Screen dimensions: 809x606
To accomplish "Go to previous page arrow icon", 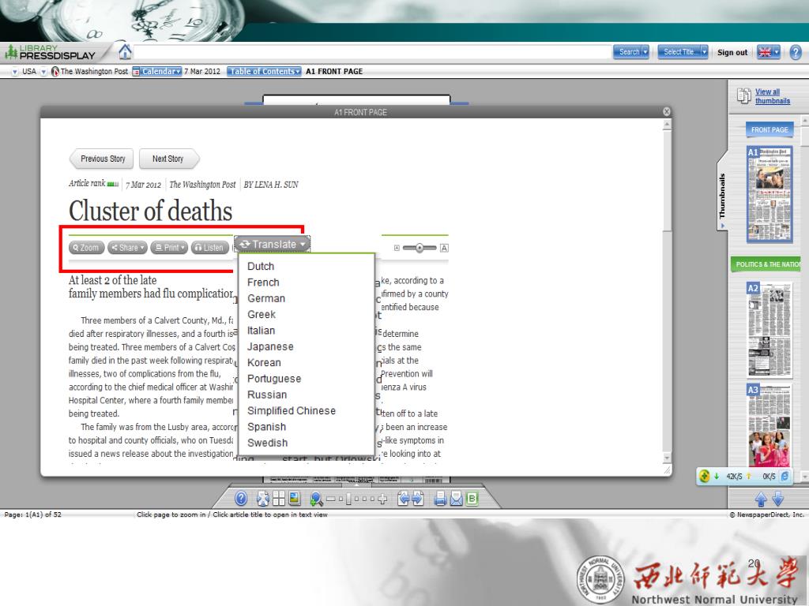I will (404, 499).
